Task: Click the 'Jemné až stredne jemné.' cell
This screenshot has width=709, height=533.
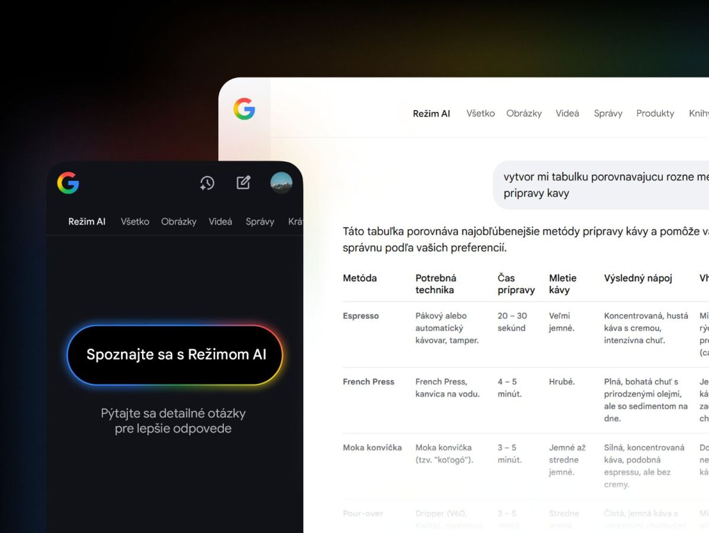Action: (x=567, y=460)
